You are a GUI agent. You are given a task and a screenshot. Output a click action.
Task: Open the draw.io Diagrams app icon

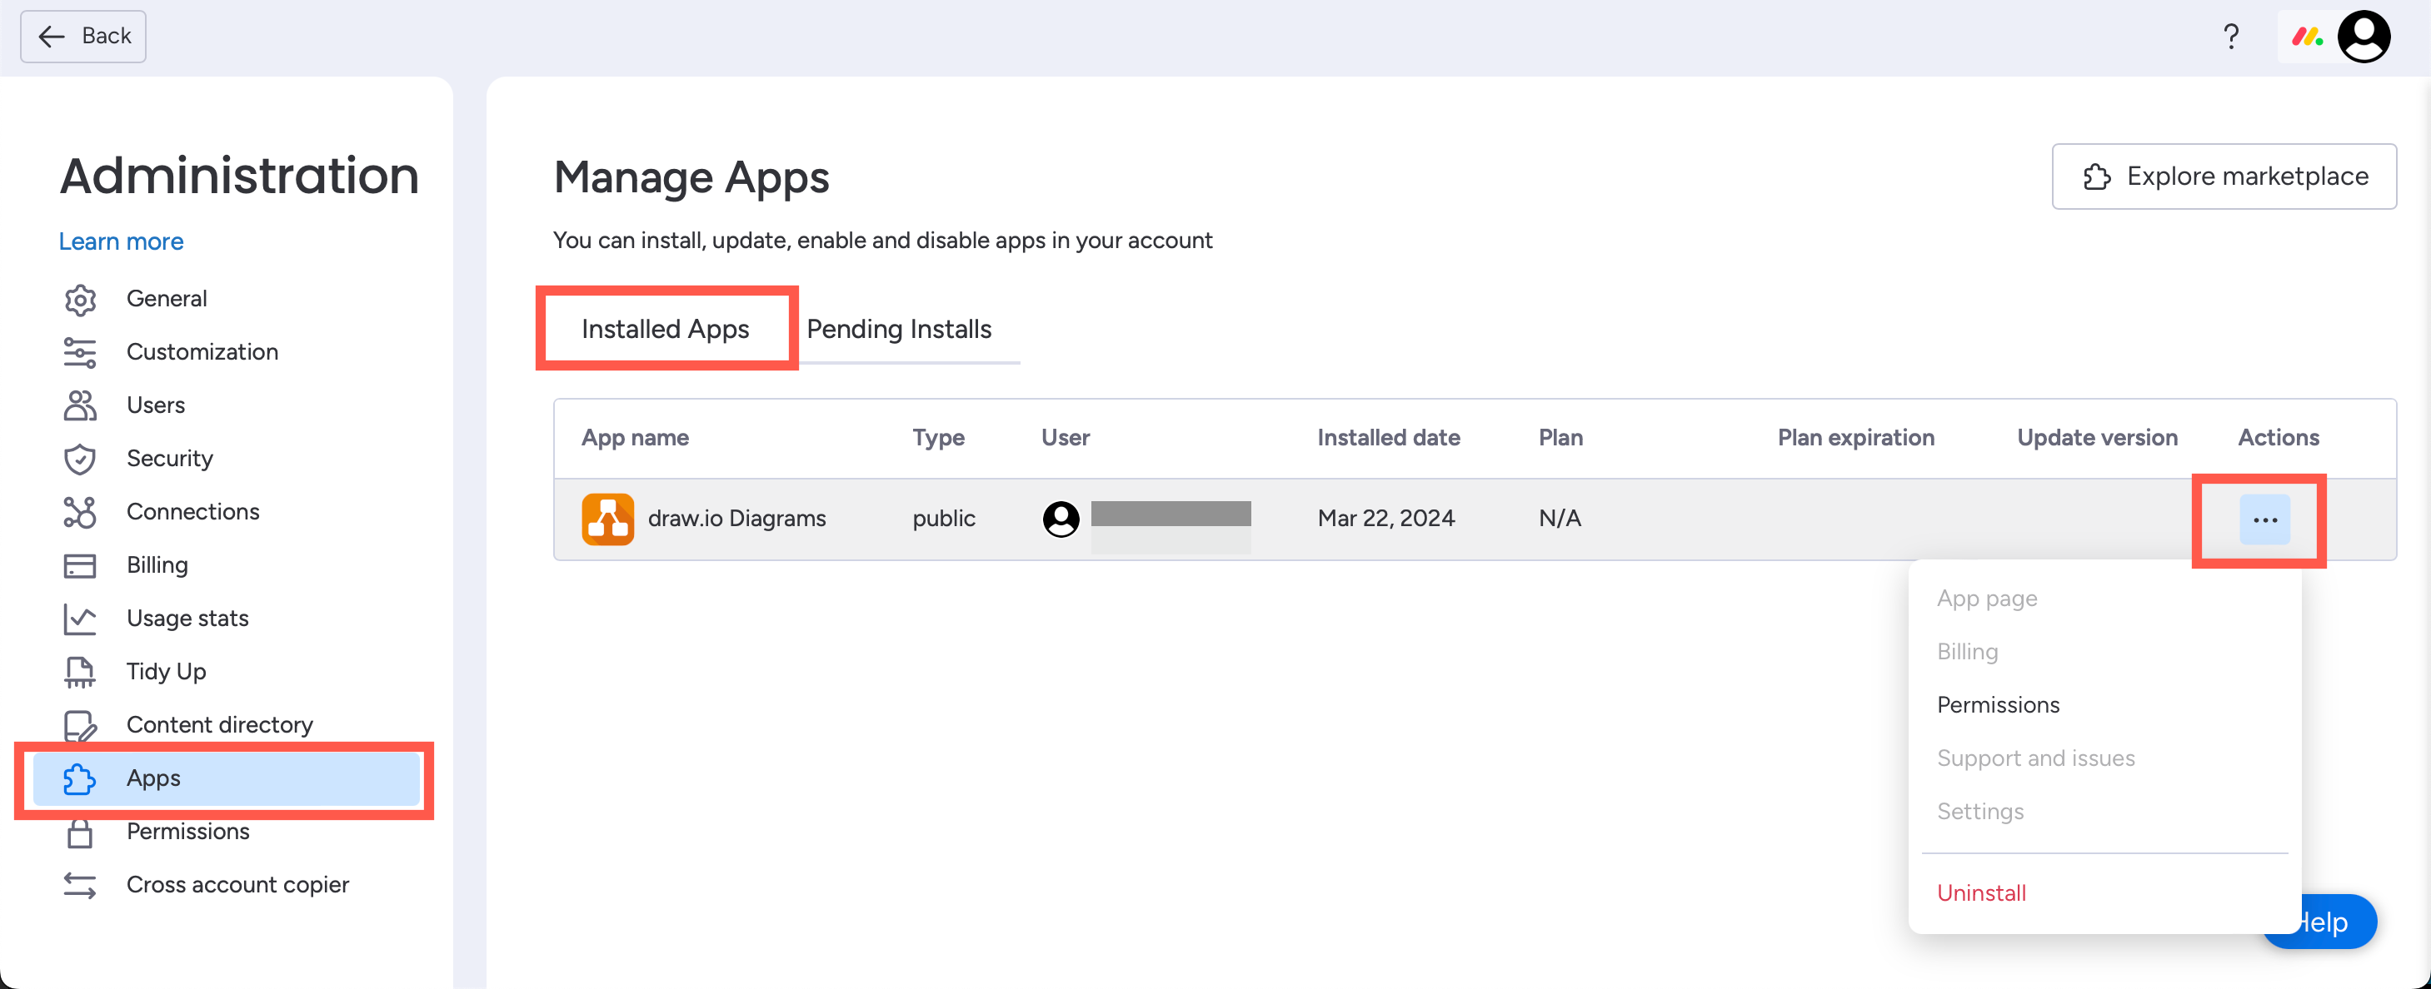tap(609, 518)
